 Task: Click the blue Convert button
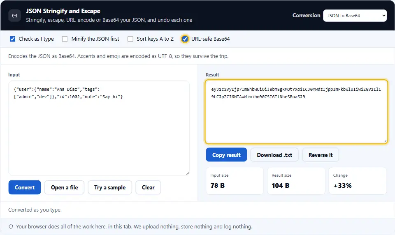(x=25, y=187)
